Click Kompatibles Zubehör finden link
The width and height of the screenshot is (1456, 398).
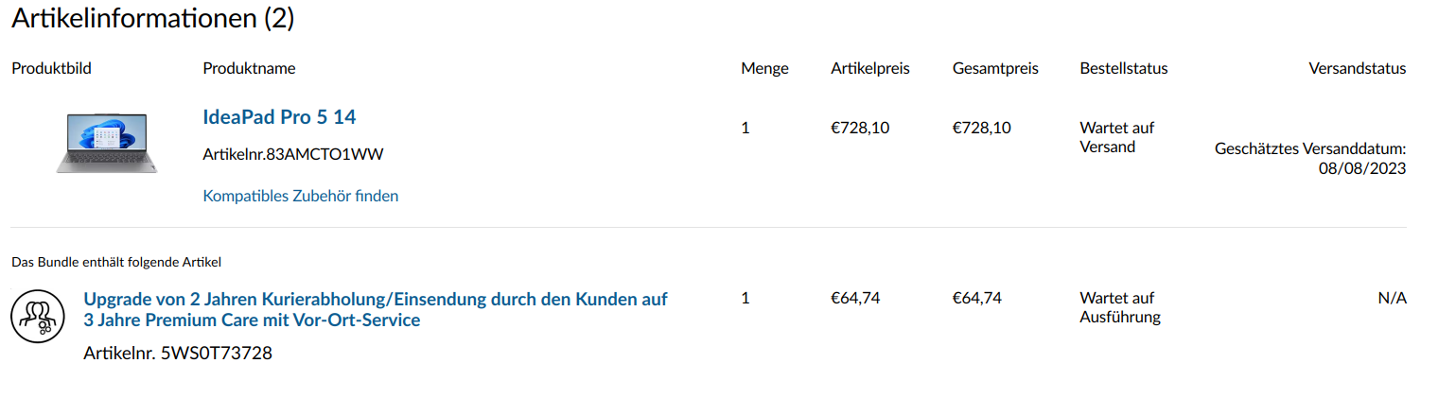pyautogui.click(x=301, y=196)
